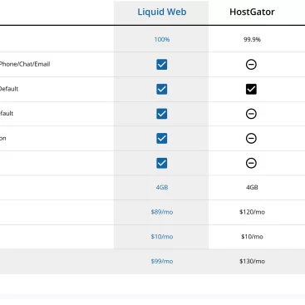This screenshot has width=305, height=305.
Task: Click the Liquid Web $10/mo price
Action: click(x=162, y=237)
